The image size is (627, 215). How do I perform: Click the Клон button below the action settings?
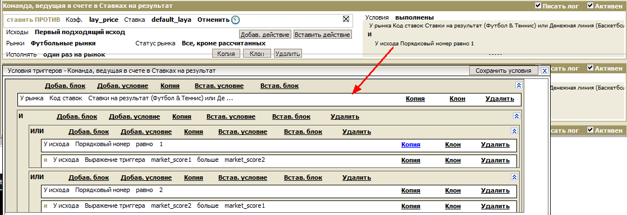[257, 53]
